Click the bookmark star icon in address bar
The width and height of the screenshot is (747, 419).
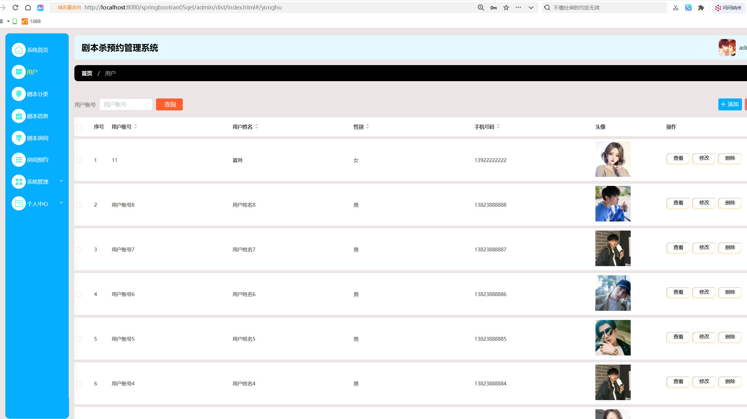[506, 8]
